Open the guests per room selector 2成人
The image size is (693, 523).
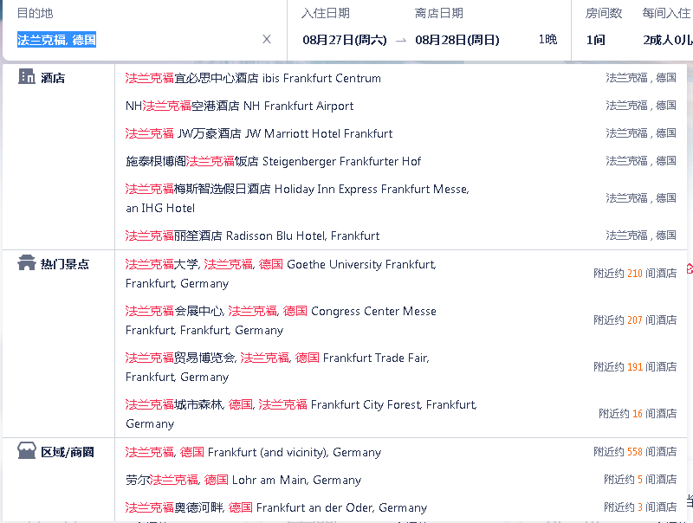pyautogui.click(x=667, y=40)
